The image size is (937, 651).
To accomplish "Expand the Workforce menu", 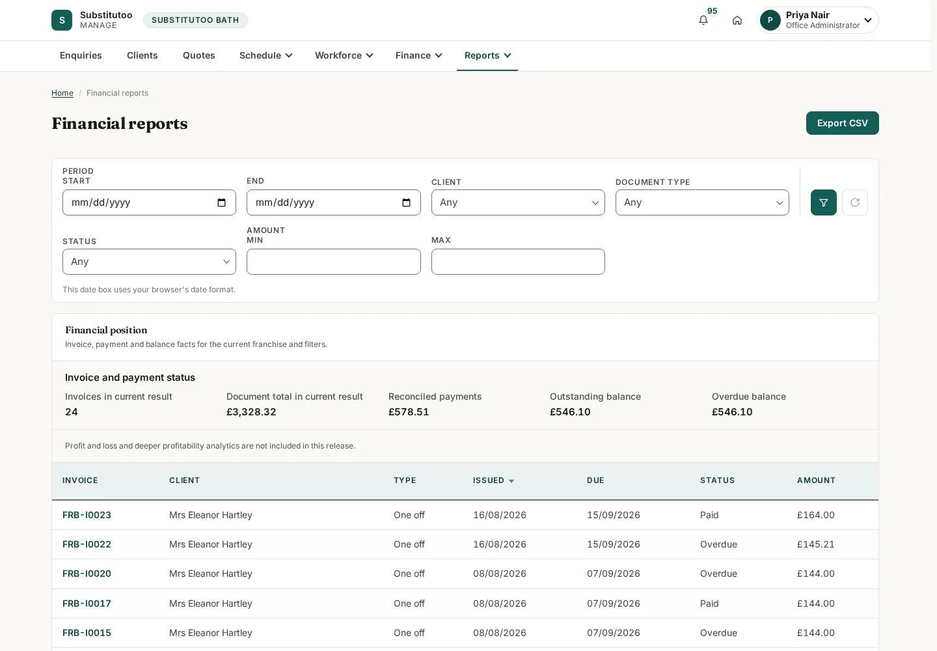I will pyautogui.click(x=344, y=55).
